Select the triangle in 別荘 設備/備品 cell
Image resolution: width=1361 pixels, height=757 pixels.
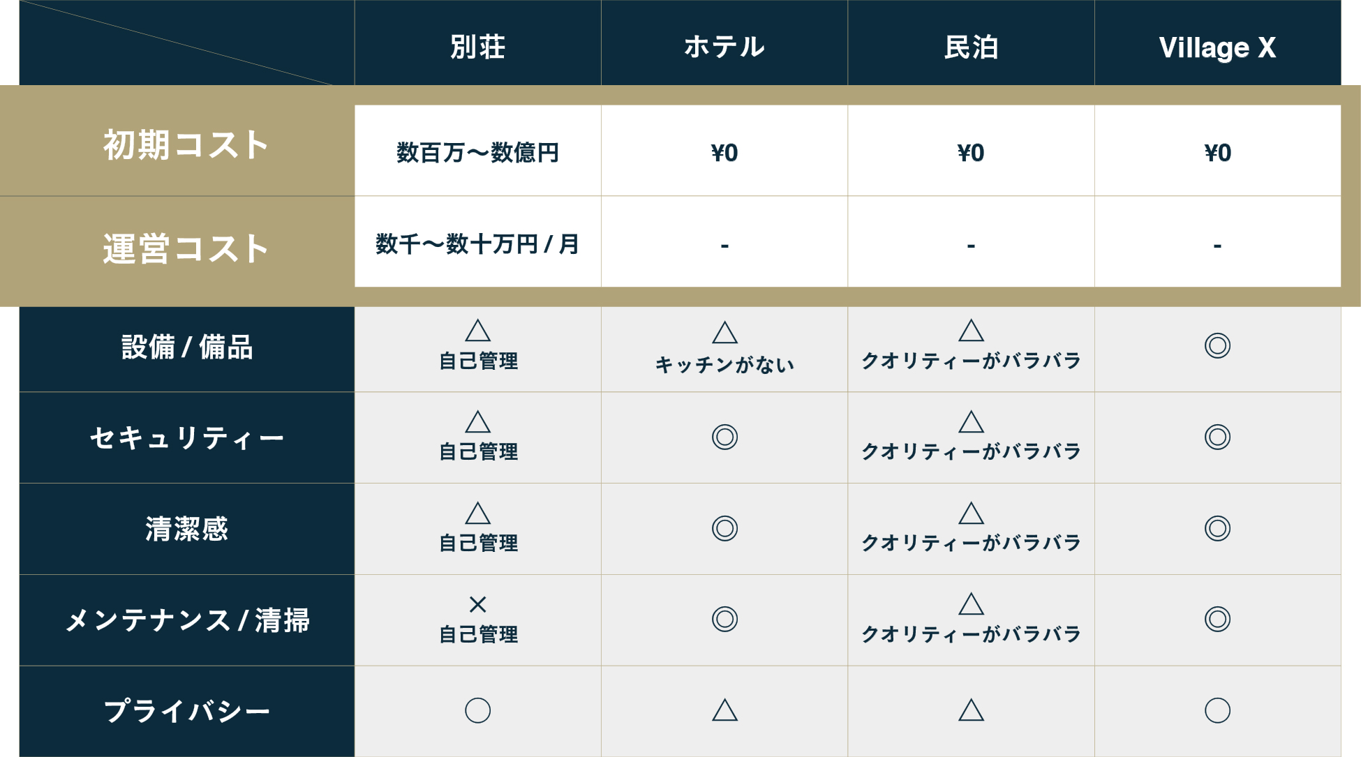coord(477,331)
